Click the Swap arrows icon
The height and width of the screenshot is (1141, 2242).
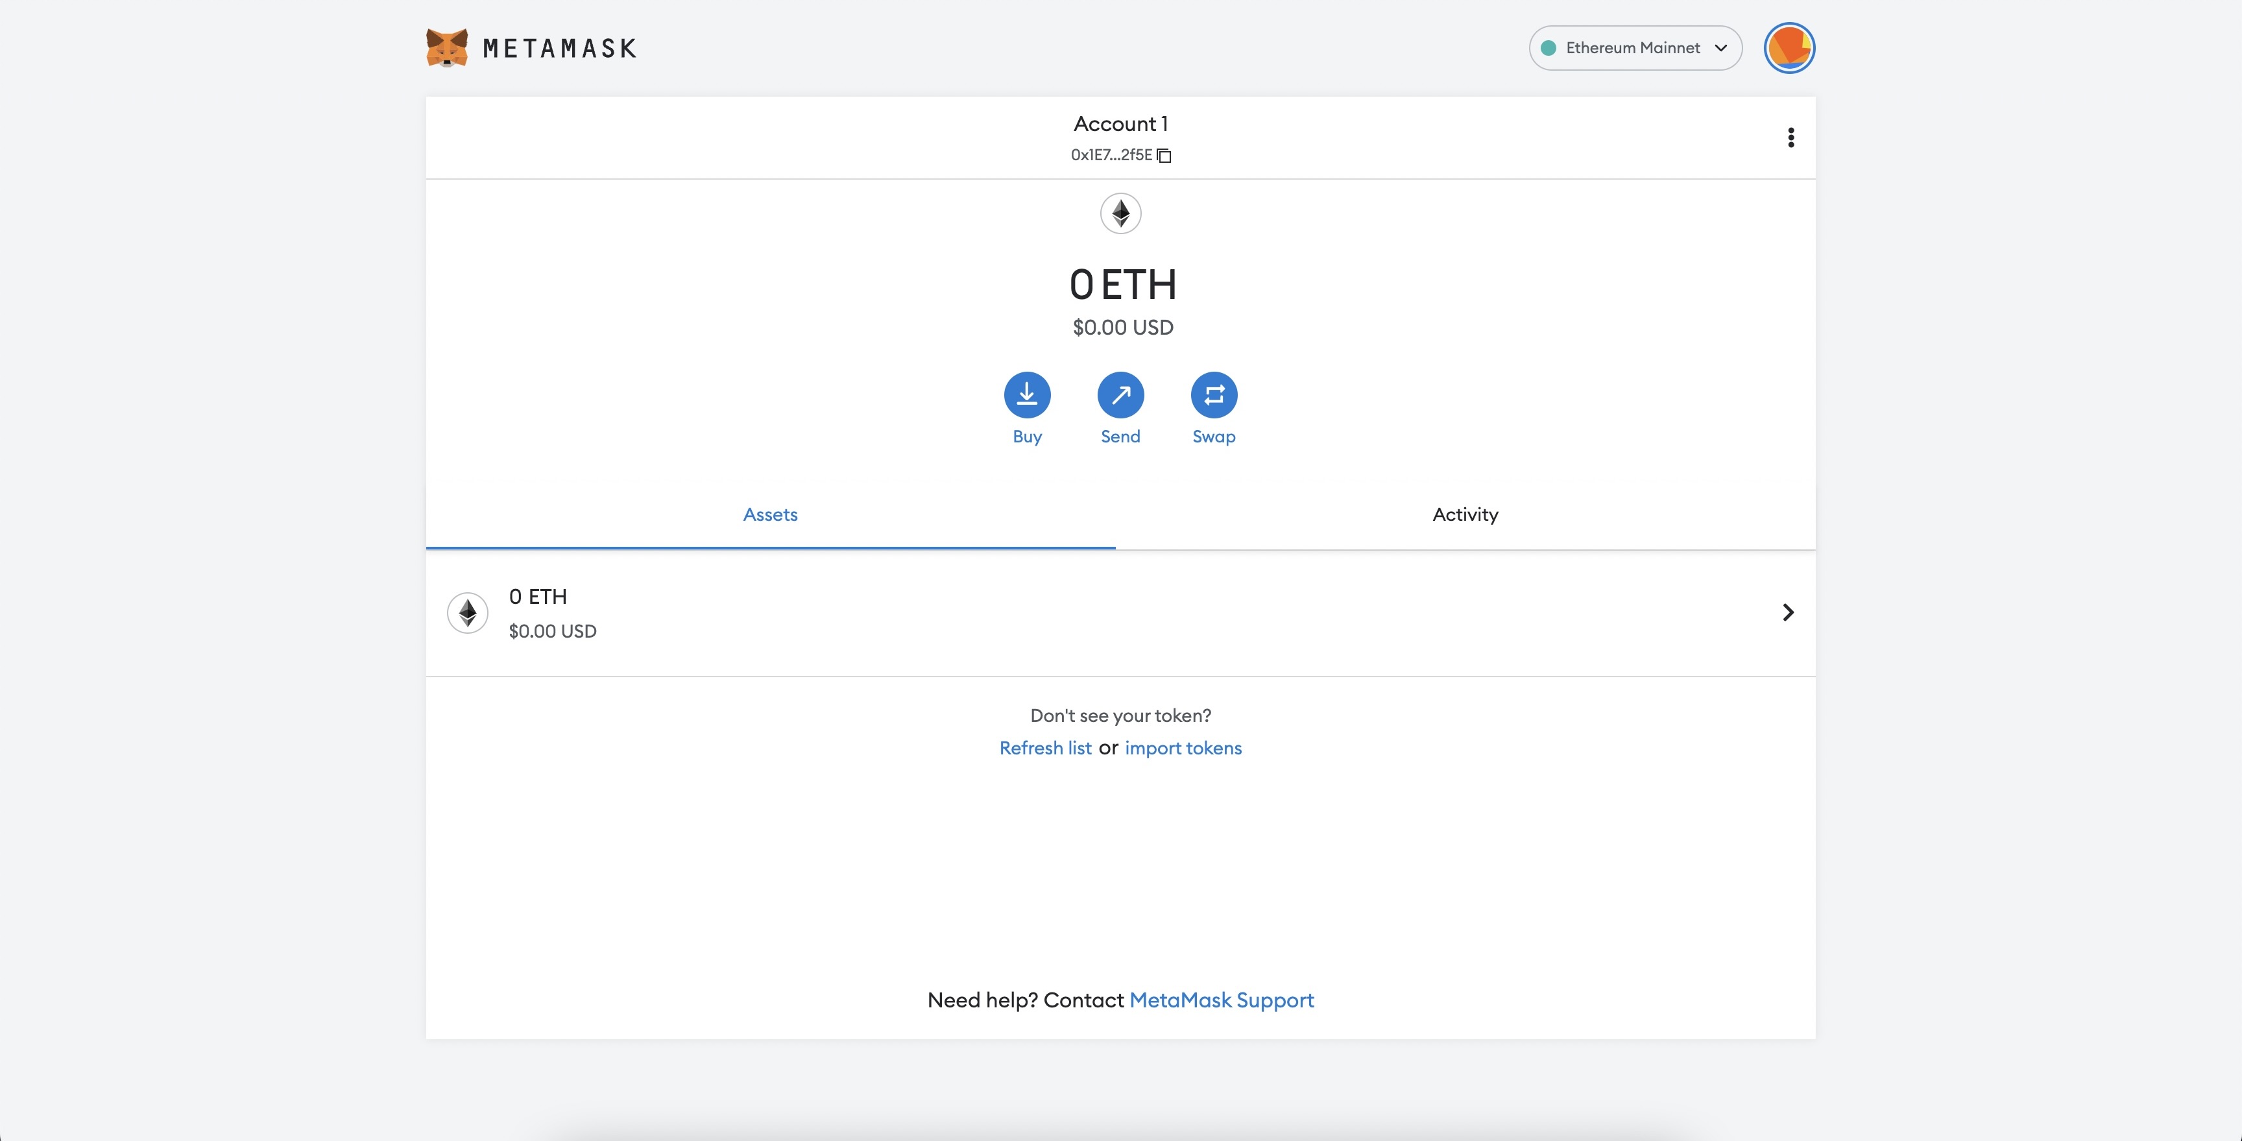(x=1213, y=395)
